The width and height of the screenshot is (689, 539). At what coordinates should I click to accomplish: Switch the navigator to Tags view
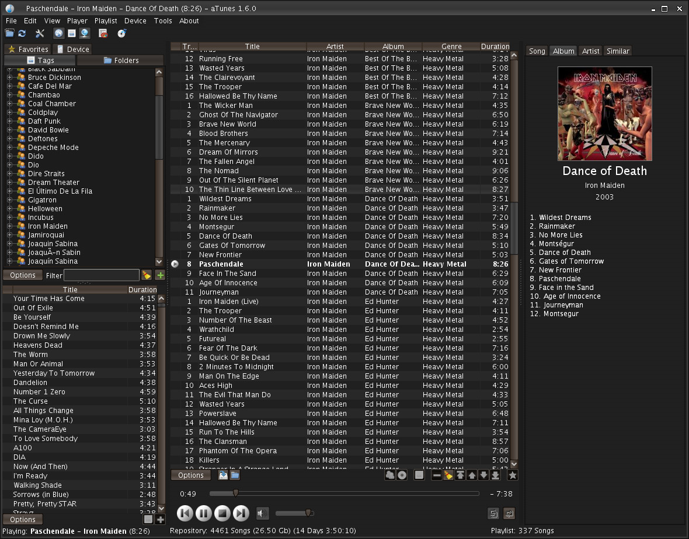point(40,60)
